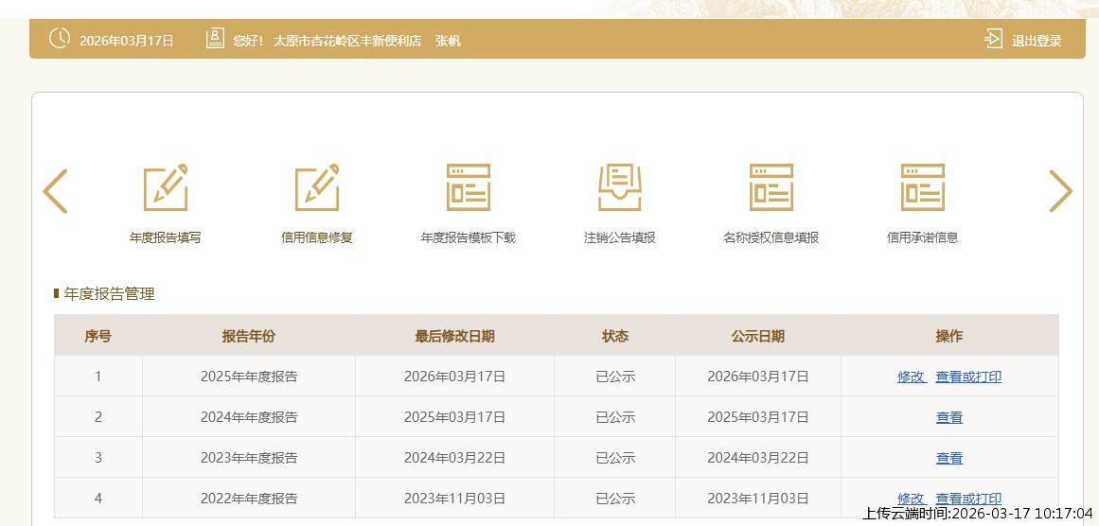Open the 名称授权信息填报 icon
1099x526 pixels.
click(x=771, y=187)
